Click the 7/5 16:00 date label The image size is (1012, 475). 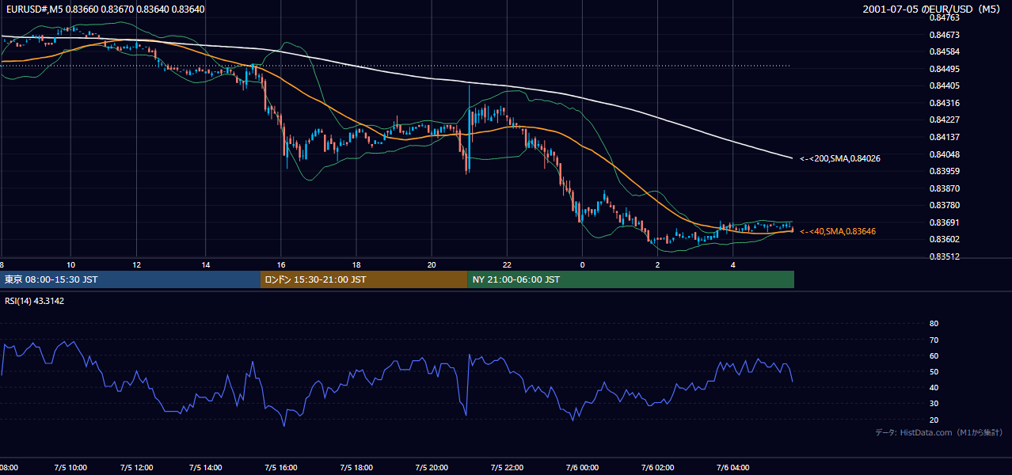coord(280,467)
